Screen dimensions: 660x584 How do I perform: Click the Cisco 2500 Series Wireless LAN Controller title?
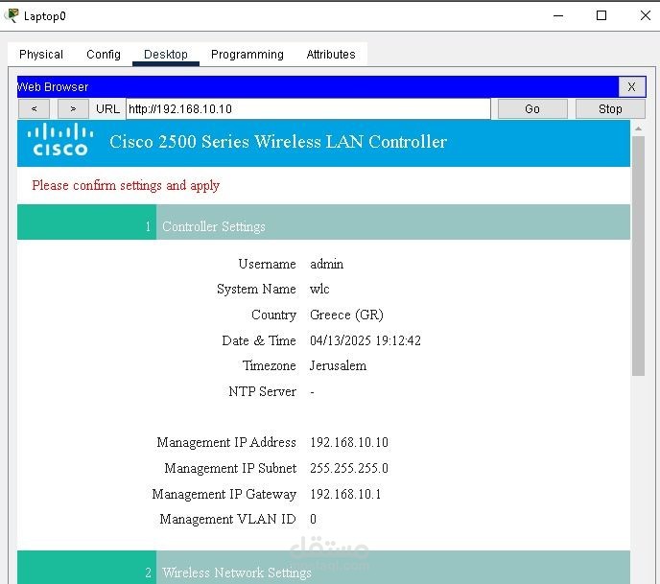[x=278, y=142]
